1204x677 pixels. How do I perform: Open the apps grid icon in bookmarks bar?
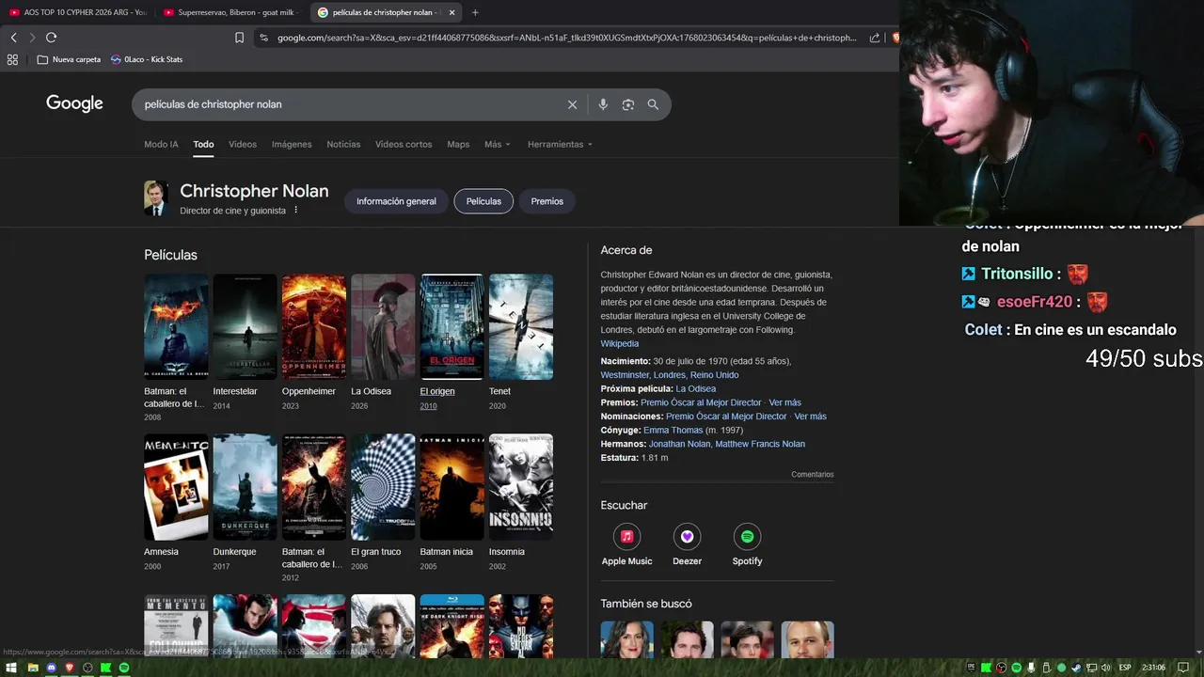12,59
